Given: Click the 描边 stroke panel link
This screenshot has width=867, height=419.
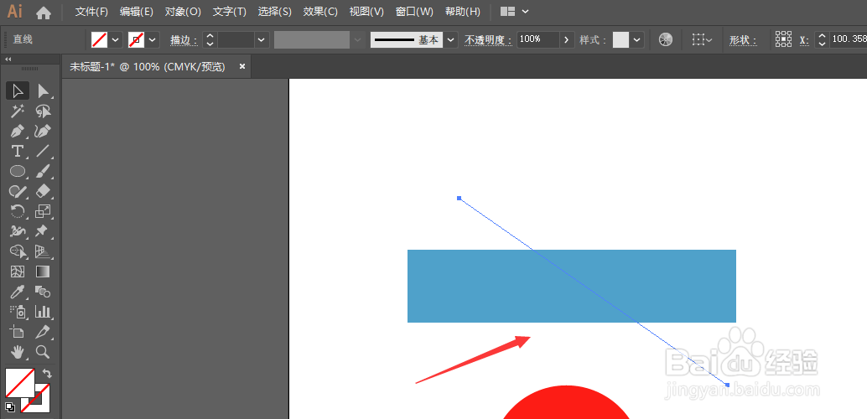Looking at the screenshot, I should 184,39.
